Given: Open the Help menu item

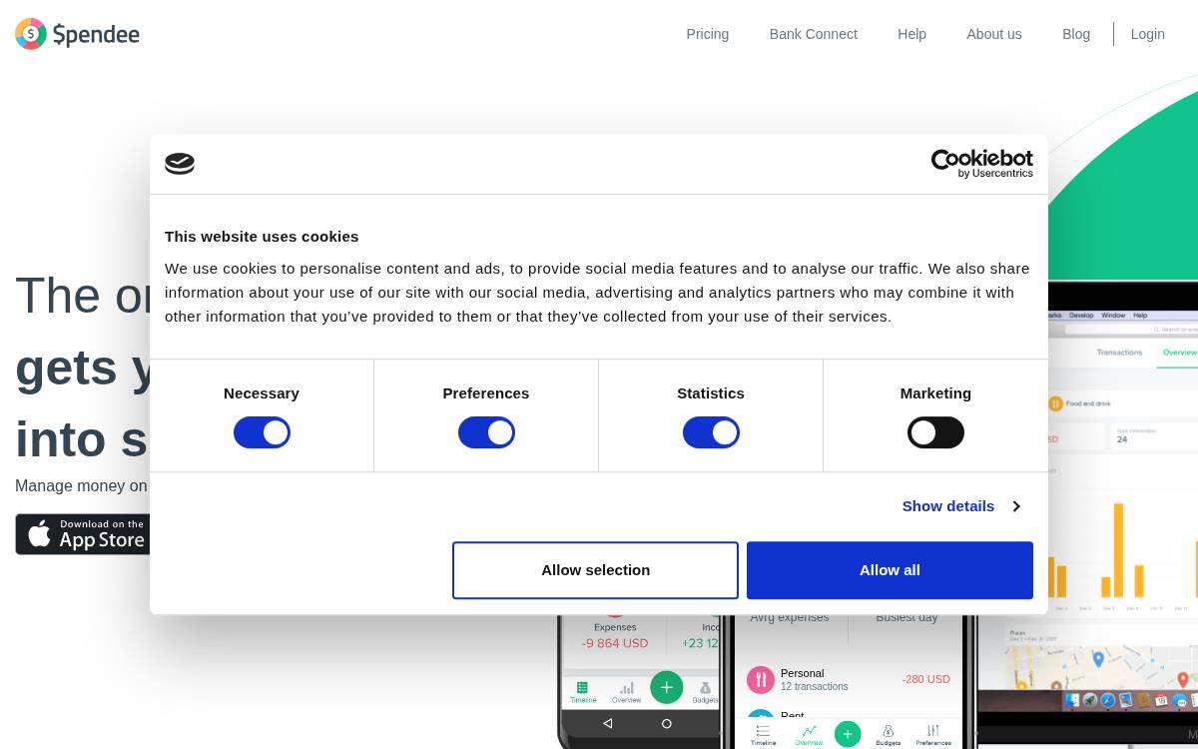Looking at the screenshot, I should point(911,34).
